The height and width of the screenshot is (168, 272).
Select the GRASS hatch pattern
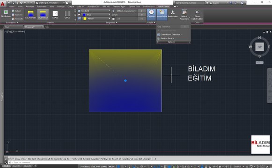click(55, 14)
